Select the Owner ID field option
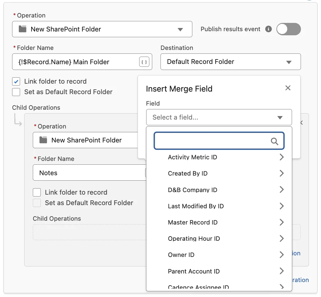321x297 pixels. 219,255
